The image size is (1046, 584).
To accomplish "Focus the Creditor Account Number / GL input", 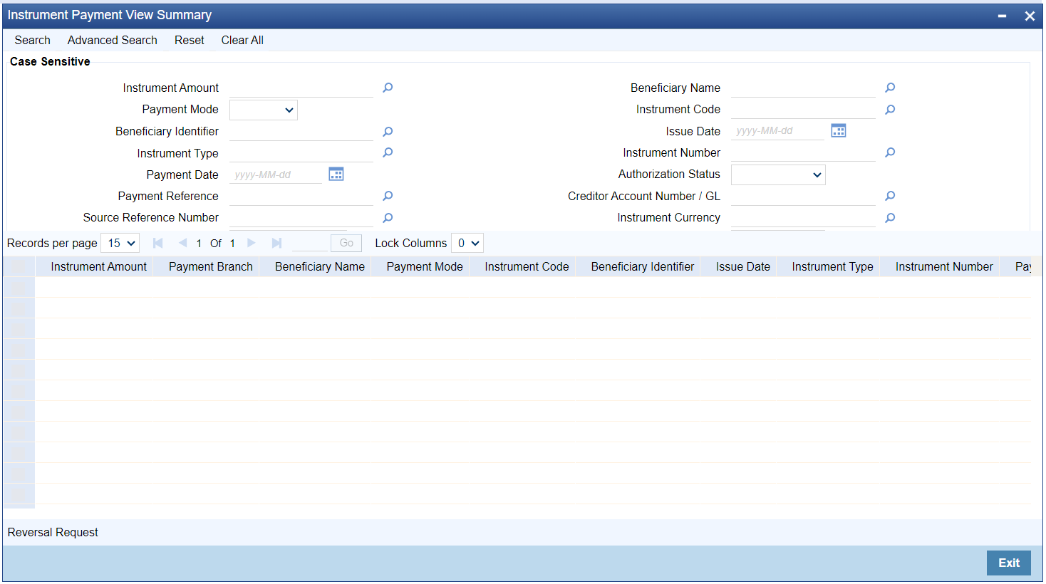I will tap(803, 196).
